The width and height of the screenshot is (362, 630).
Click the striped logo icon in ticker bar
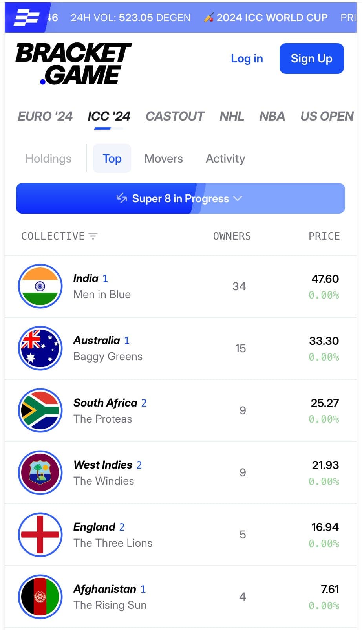click(x=26, y=18)
